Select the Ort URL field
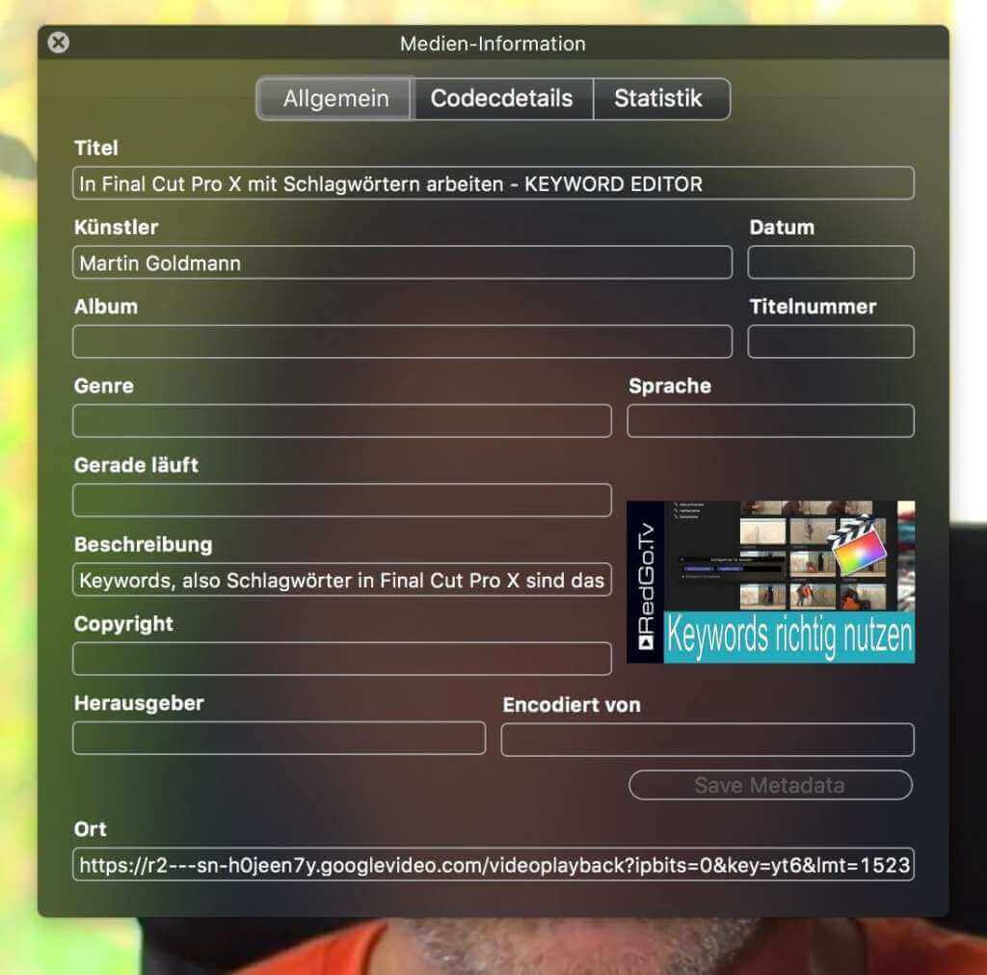The image size is (987, 975). [493, 865]
